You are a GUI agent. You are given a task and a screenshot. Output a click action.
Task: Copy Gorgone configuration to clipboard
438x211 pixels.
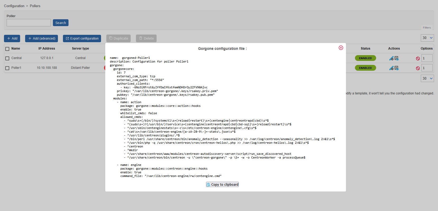(x=222, y=185)
